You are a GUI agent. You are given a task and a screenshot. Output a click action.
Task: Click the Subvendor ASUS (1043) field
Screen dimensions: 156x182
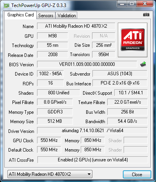point(120,74)
